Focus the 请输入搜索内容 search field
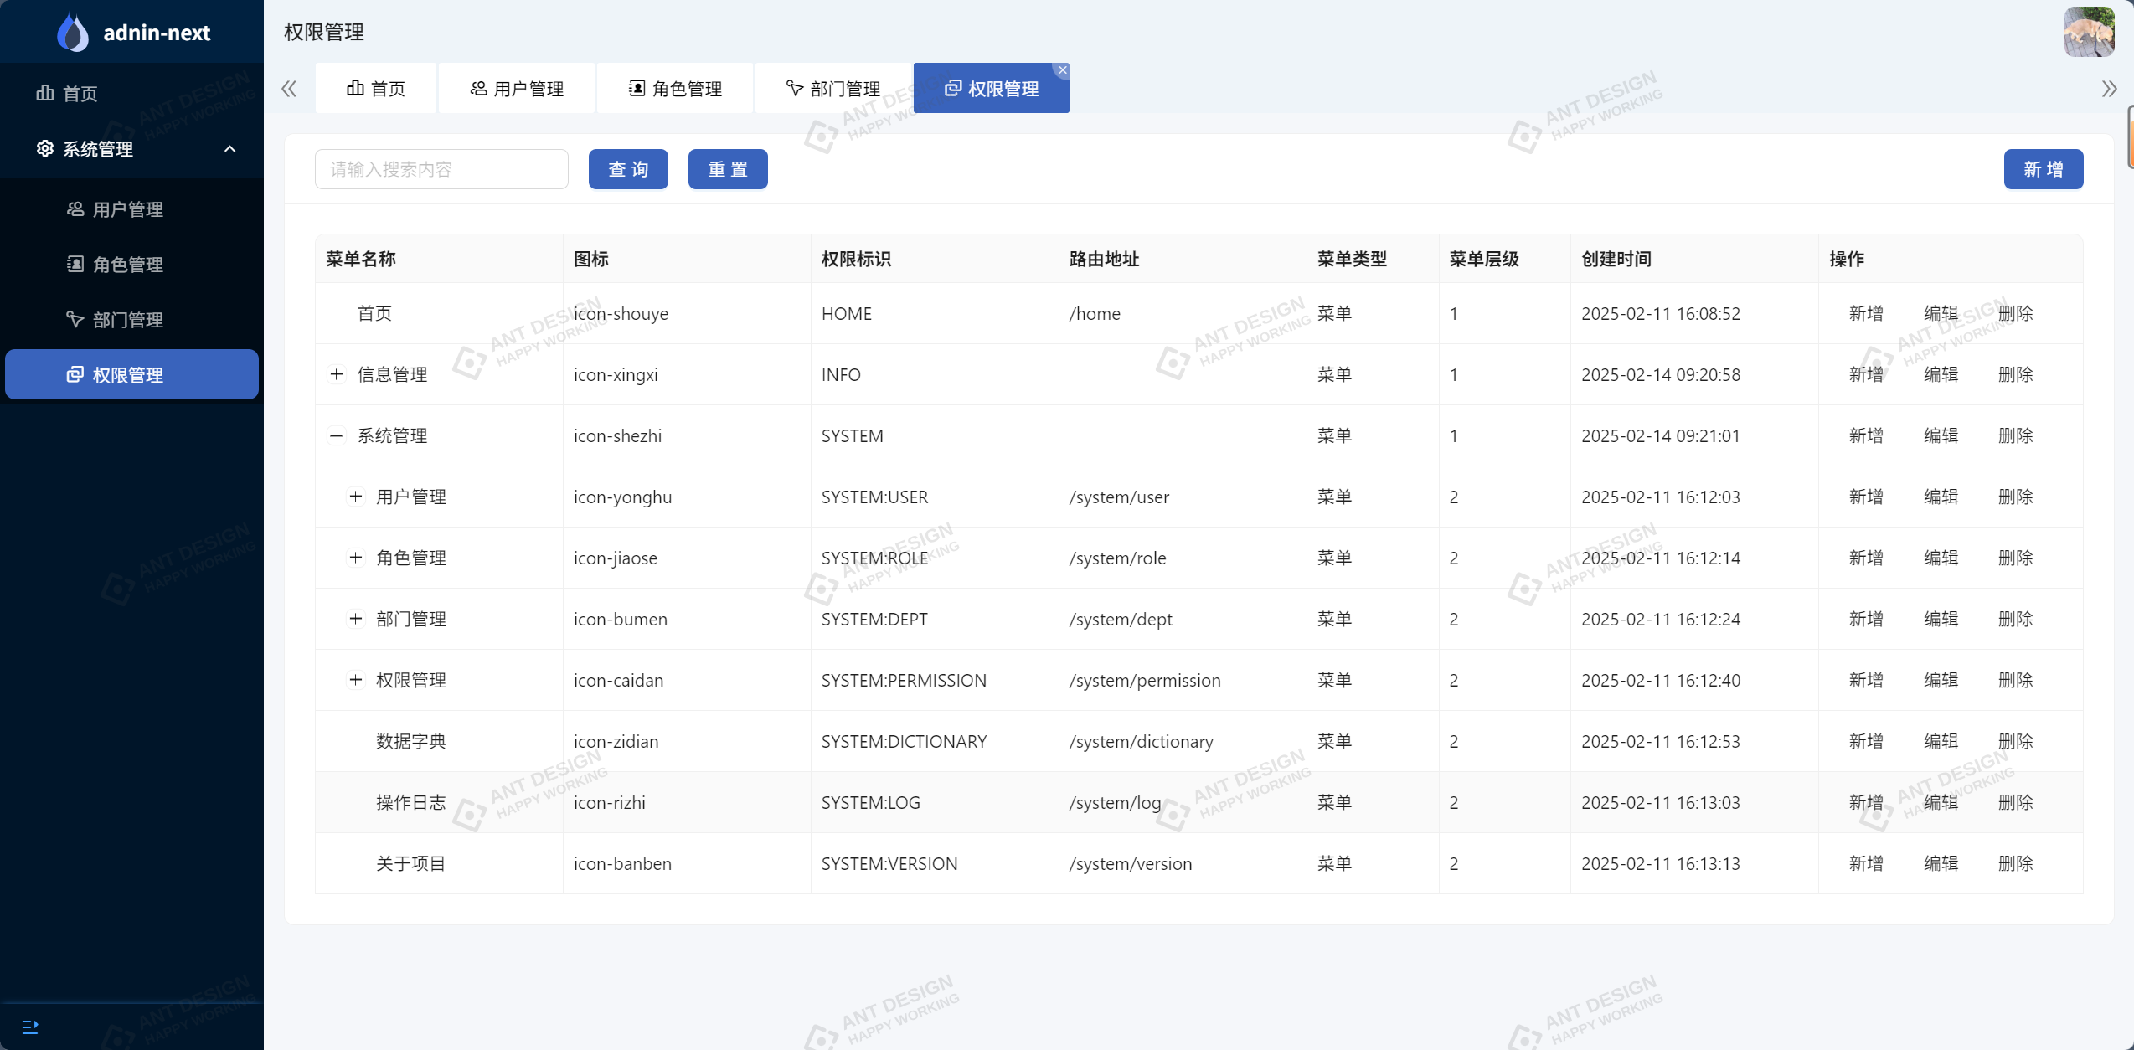 441,169
